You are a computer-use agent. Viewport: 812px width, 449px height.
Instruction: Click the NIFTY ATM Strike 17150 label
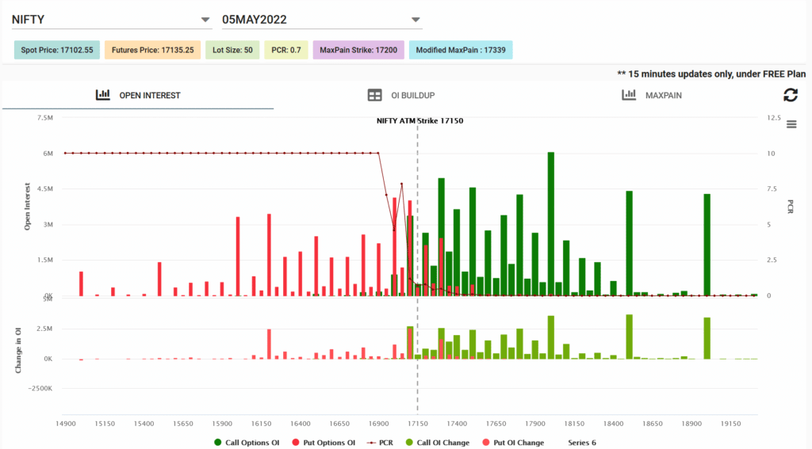(x=420, y=121)
